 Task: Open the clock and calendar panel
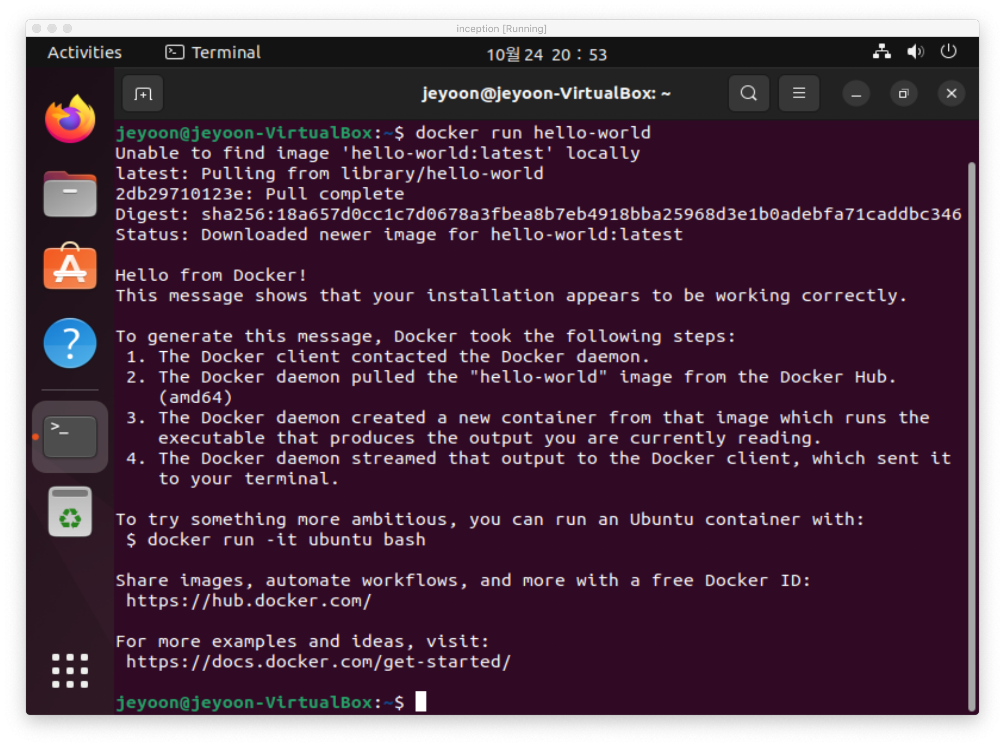[547, 54]
